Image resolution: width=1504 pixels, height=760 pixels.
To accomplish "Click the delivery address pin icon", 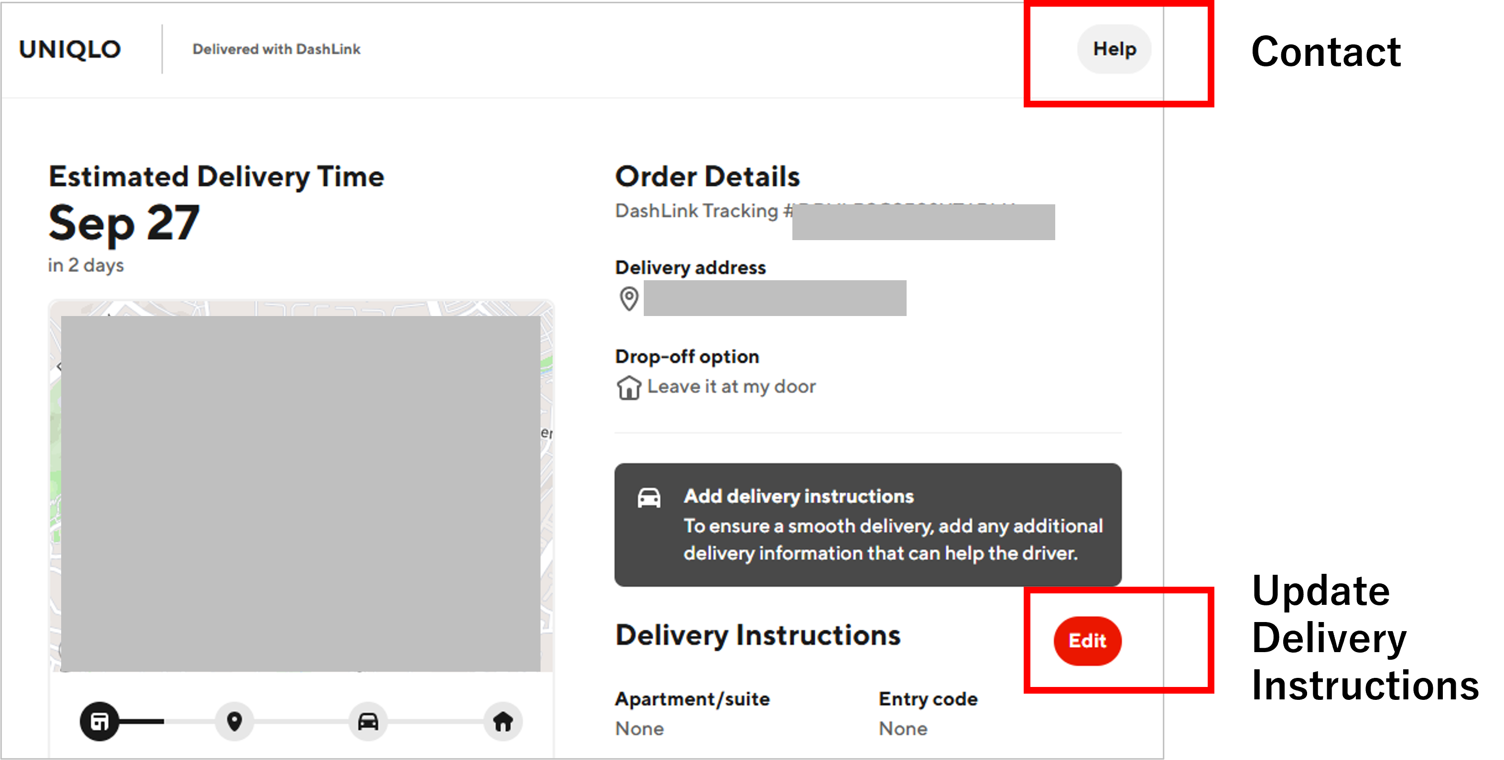I will (x=628, y=299).
